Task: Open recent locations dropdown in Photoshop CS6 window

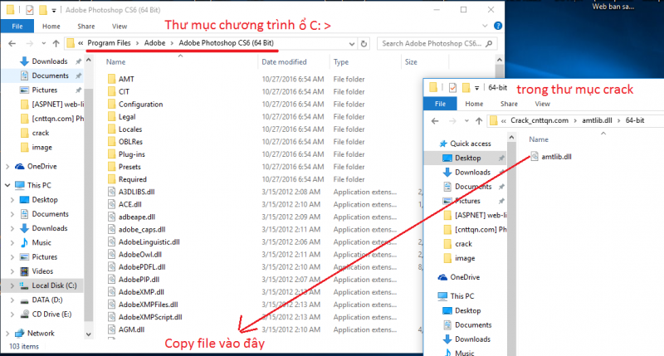Action: (44, 44)
